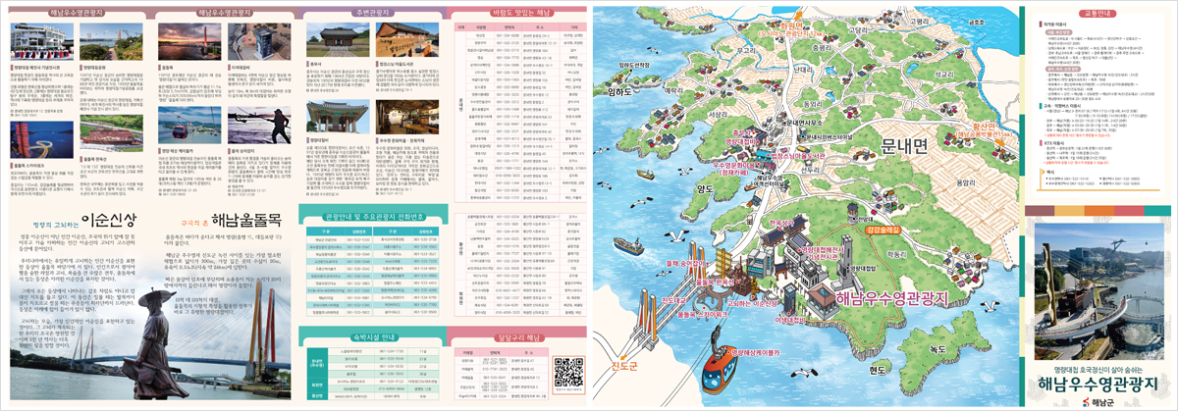Click the 용암리 label on the map
Screen dimensions: 1178x411
pyautogui.click(x=965, y=182)
